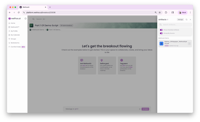Viewport: 200px width, 122px height.
Task: Click the Search Artifacts input field
Action: (x=175, y=25)
